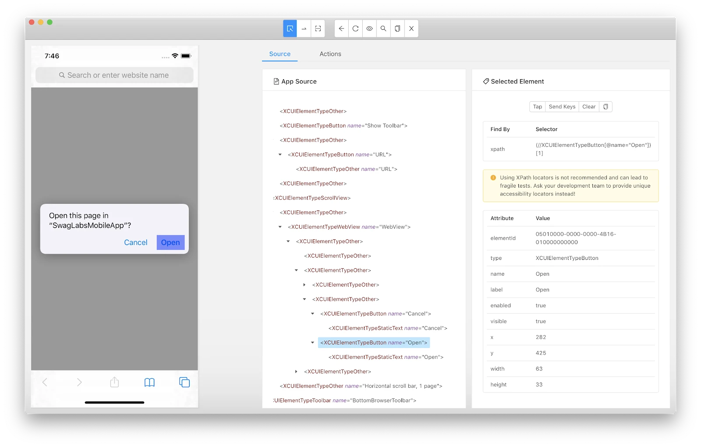Copy attributes icon beside the Clear button
This screenshot has width=701, height=447.
click(x=605, y=106)
